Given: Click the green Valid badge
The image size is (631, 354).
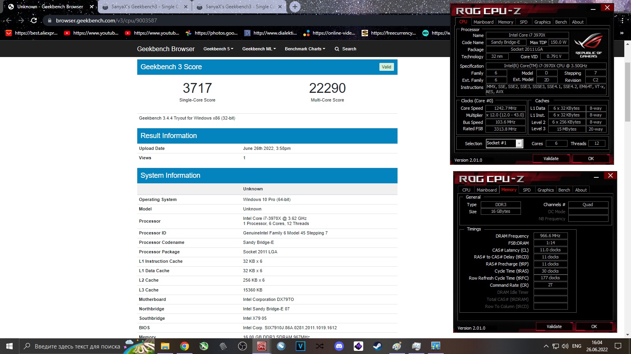Looking at the screenshot, I should click(x=386, y=67).
